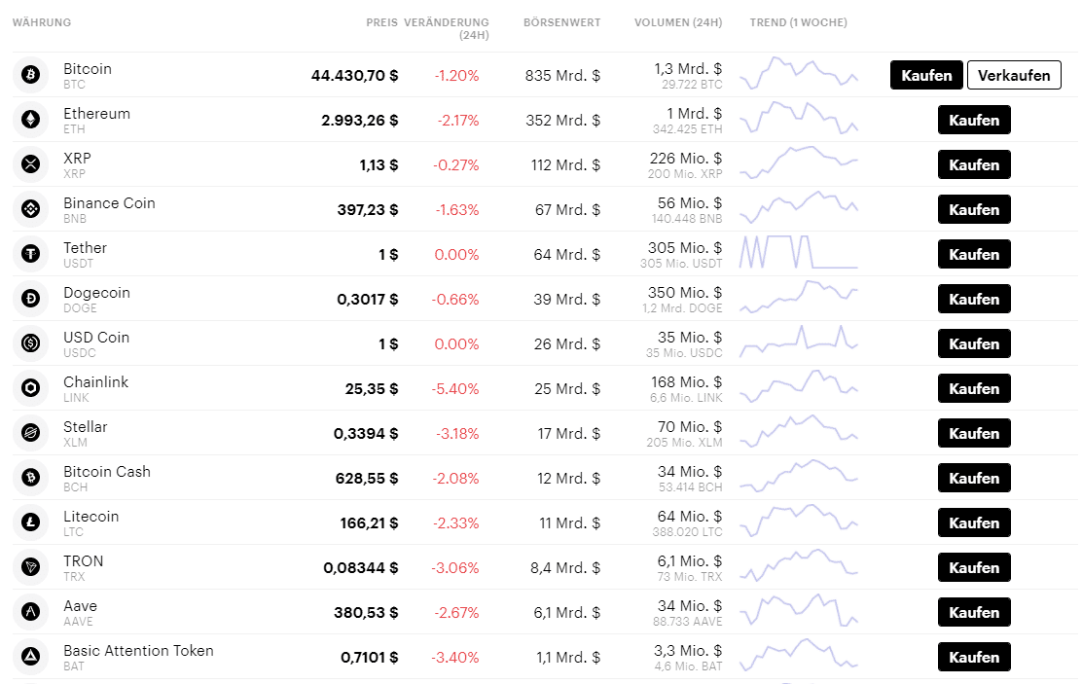Sort by the WÄHRUNG column header

coord(42,22)
